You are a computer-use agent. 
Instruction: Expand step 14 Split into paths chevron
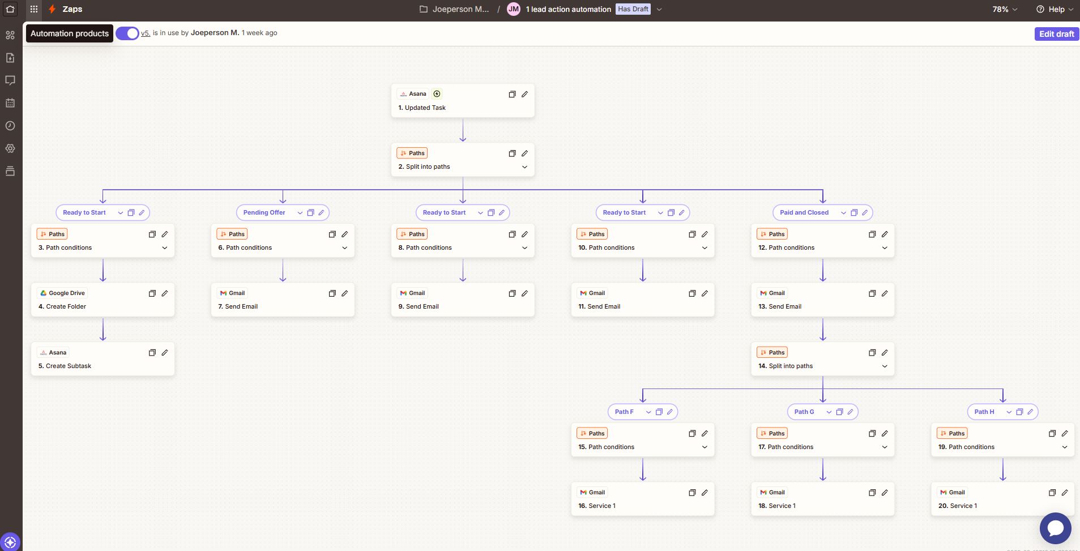pyautogui.click(x=885, y=366)
